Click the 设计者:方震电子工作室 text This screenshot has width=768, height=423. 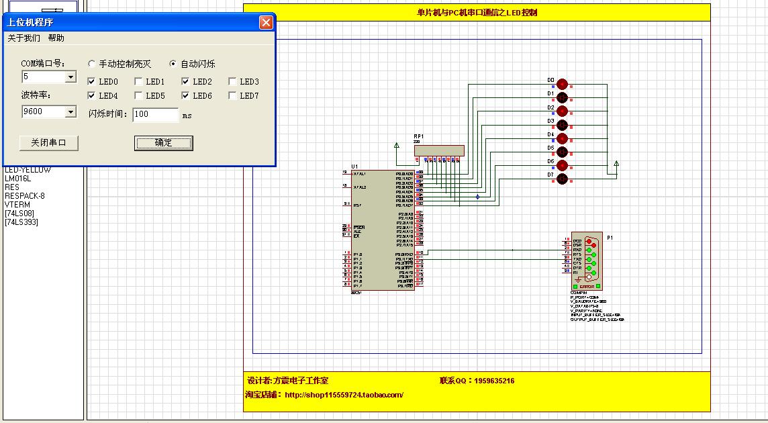[x=287, y=380]
